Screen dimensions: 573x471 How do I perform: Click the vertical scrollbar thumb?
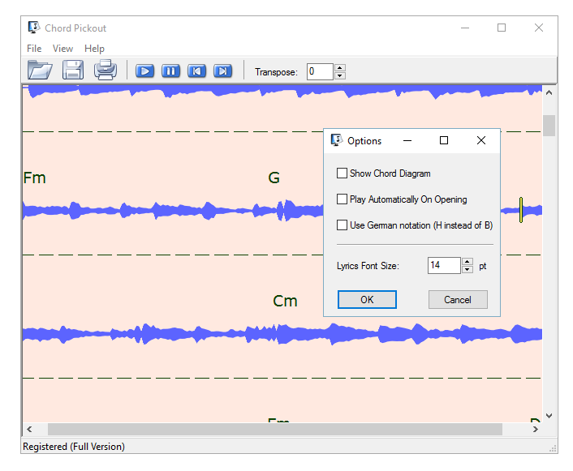[549, 126]
